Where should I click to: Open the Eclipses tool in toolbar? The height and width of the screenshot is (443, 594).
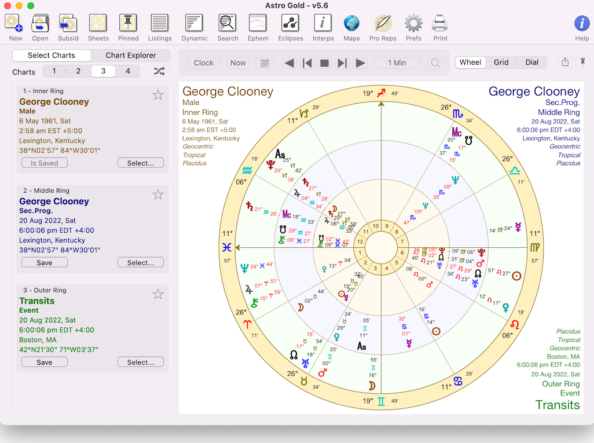(x=290, y=24)
